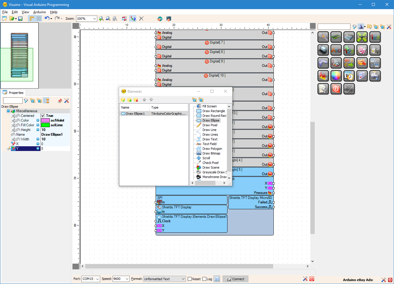Toggle the grid display toolbar icon
This screenshot has height=284, width=394.
39,19
